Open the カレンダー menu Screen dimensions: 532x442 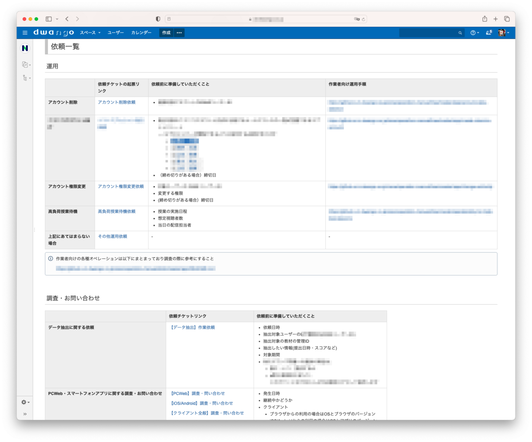coord(141,33)
